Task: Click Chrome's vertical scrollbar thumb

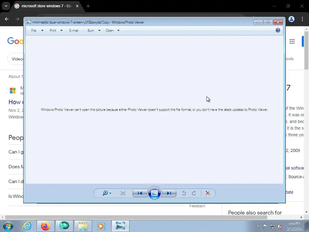Action: pos(306,50)
